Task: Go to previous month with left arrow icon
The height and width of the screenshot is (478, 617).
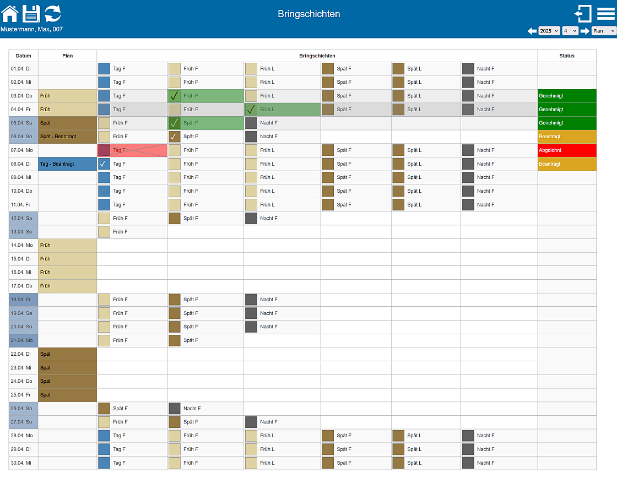Action: (x=532, y=31)
